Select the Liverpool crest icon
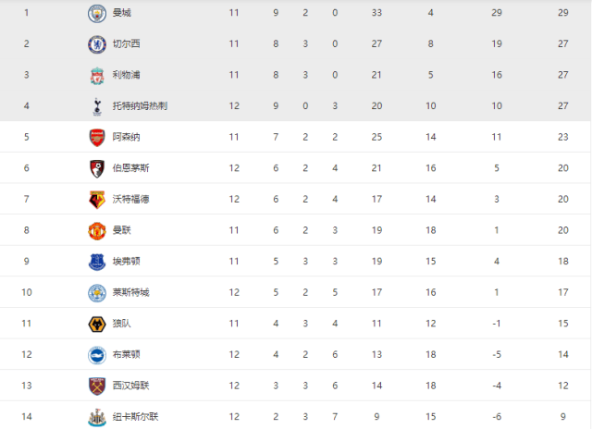This screenshot has height=429, width=592. click(95, 75)
